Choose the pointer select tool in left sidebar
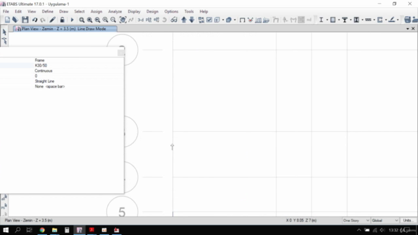418x235 pixels. coord(5,32)
